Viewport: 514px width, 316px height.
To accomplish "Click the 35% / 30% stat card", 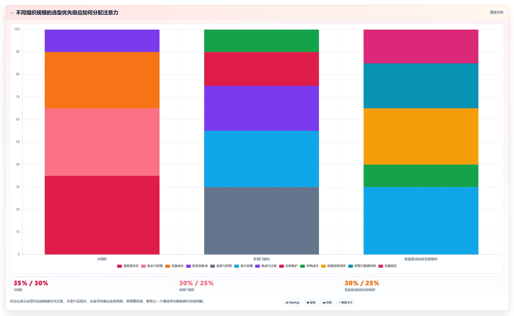I will tap(92, 286).
